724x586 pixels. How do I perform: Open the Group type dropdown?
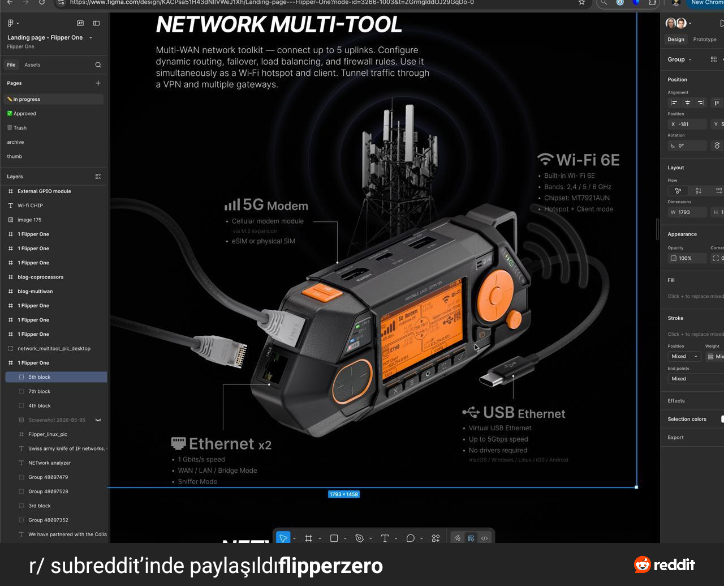click(679, 59)
